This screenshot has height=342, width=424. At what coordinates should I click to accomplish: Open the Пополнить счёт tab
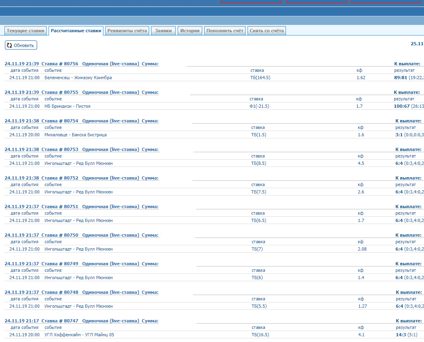(225, 31)
